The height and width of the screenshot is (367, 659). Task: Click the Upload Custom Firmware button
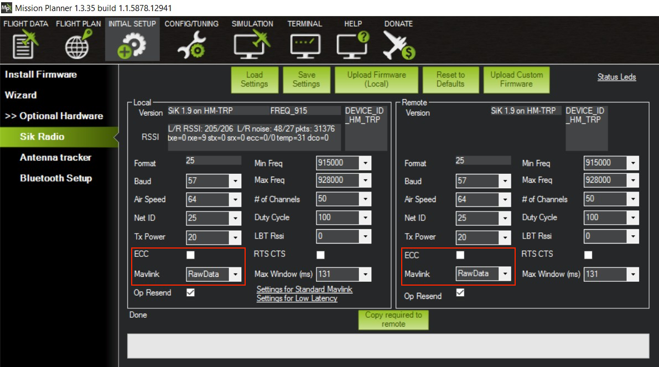(517, 80)
